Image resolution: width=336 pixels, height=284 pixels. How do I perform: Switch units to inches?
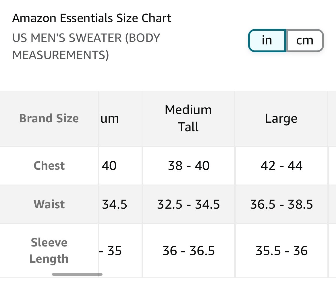tap(267, 40)
